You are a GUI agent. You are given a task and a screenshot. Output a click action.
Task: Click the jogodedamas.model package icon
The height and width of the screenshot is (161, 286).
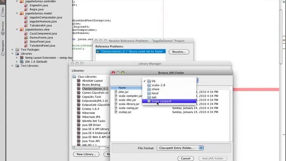[x=22, y=13]
